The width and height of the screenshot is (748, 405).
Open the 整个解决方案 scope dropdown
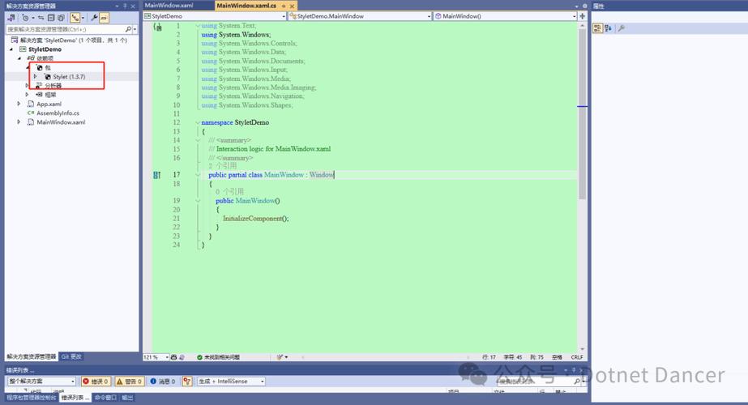click(41, 382)
